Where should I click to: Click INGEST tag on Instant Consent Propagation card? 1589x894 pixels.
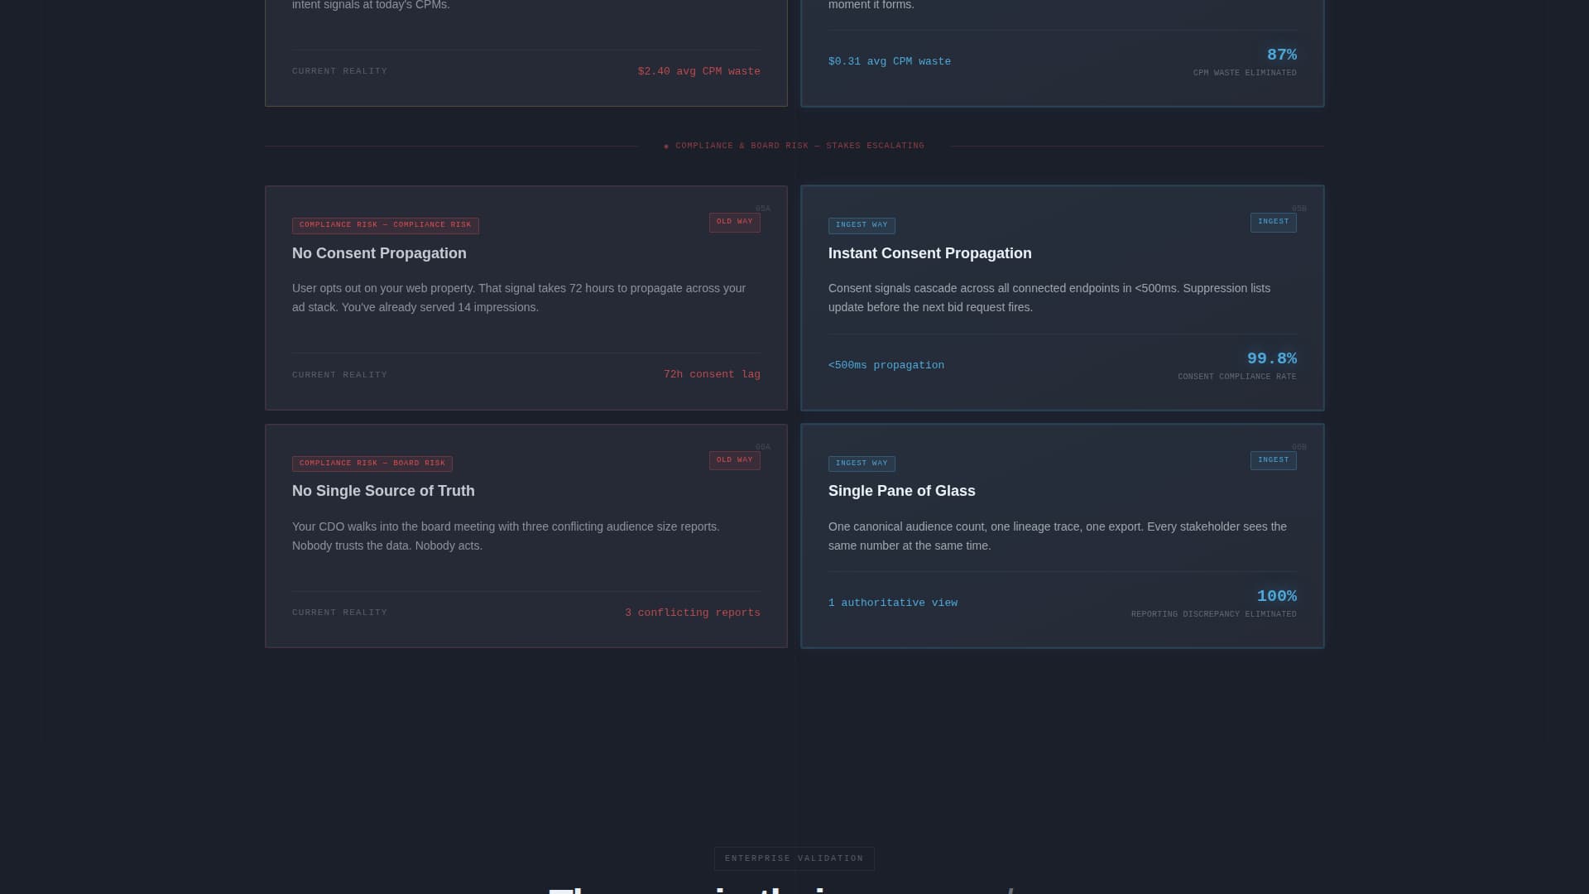pyautogui.click(x=1273, y=222)
